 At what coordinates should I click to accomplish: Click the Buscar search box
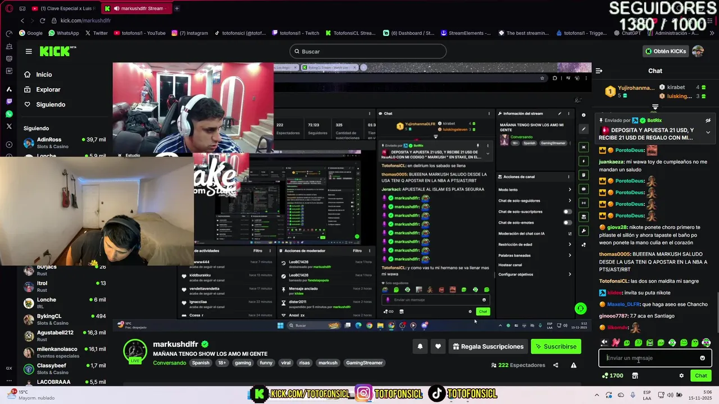click(368, 52)
